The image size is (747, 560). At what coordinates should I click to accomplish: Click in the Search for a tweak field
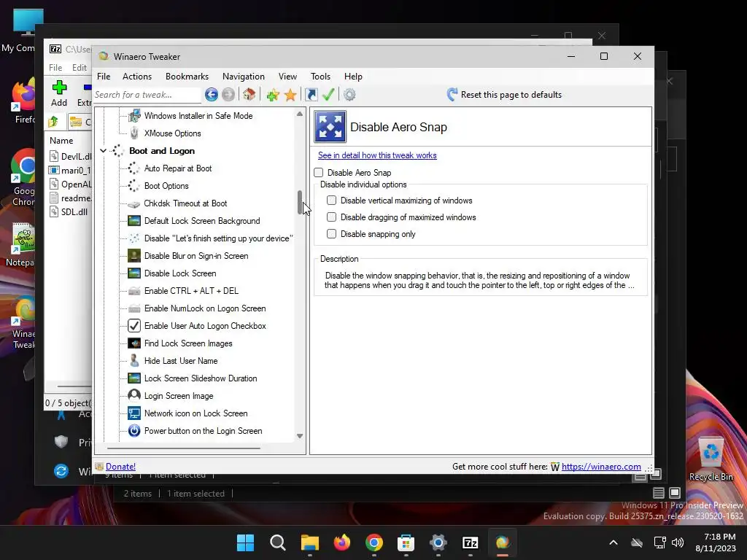pos(147,95)
